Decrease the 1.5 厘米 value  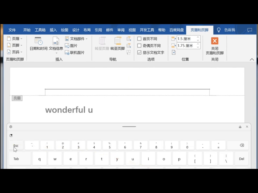(x=198, y=40)
